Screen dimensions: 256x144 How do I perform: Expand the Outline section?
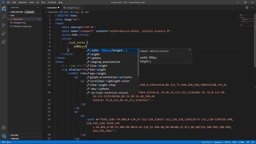[x=25, y=135]
